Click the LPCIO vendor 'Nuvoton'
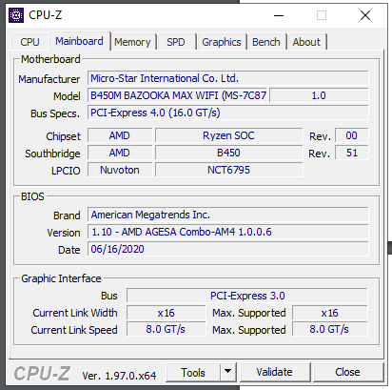Viewport: 392px width, 390px height. (120, 170)
